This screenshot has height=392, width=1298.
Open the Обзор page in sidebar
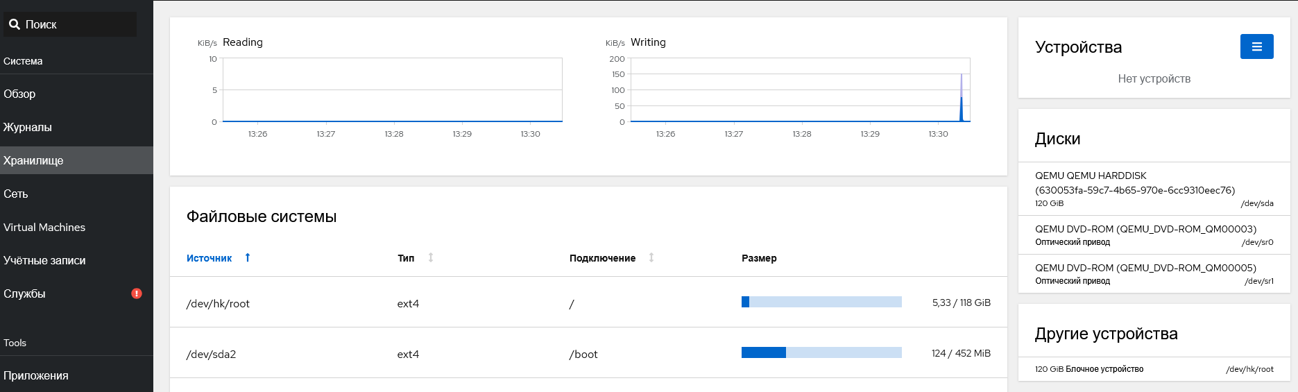[x=19, y=94]
